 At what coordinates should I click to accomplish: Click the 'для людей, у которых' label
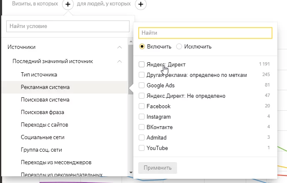(x=104, y=4)
